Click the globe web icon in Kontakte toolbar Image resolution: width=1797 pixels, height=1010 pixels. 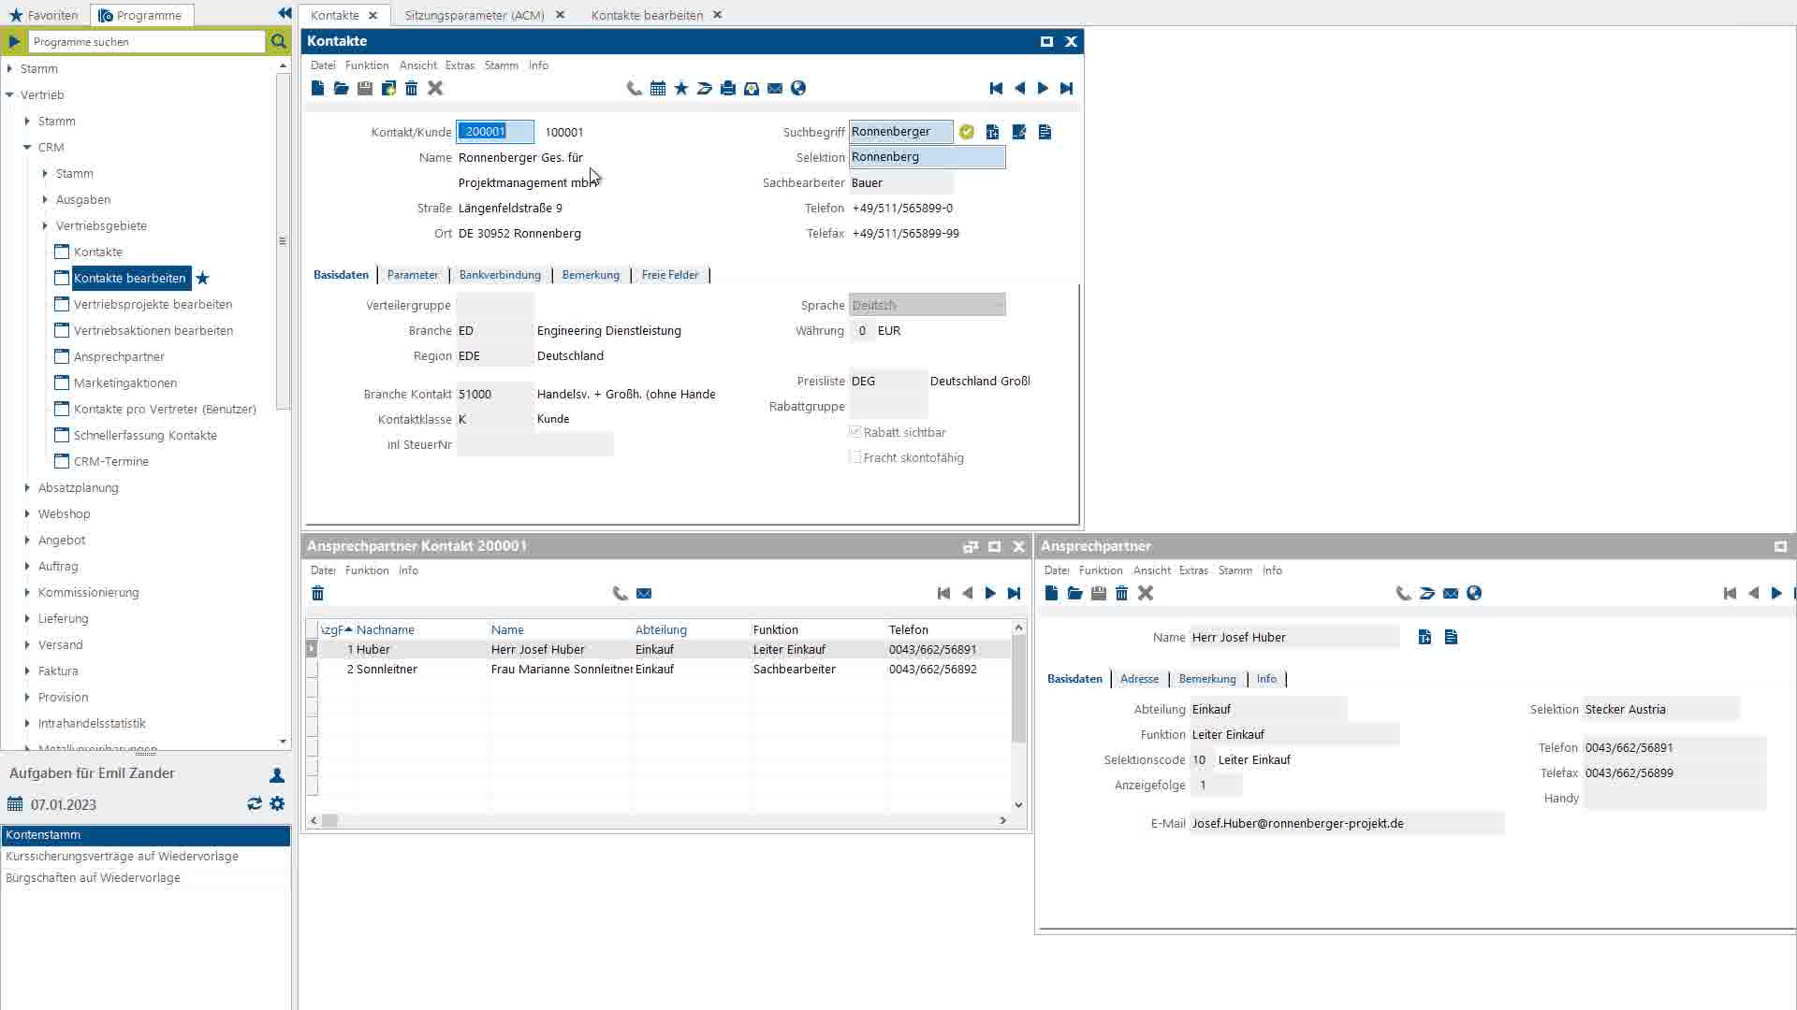[798, 88]
